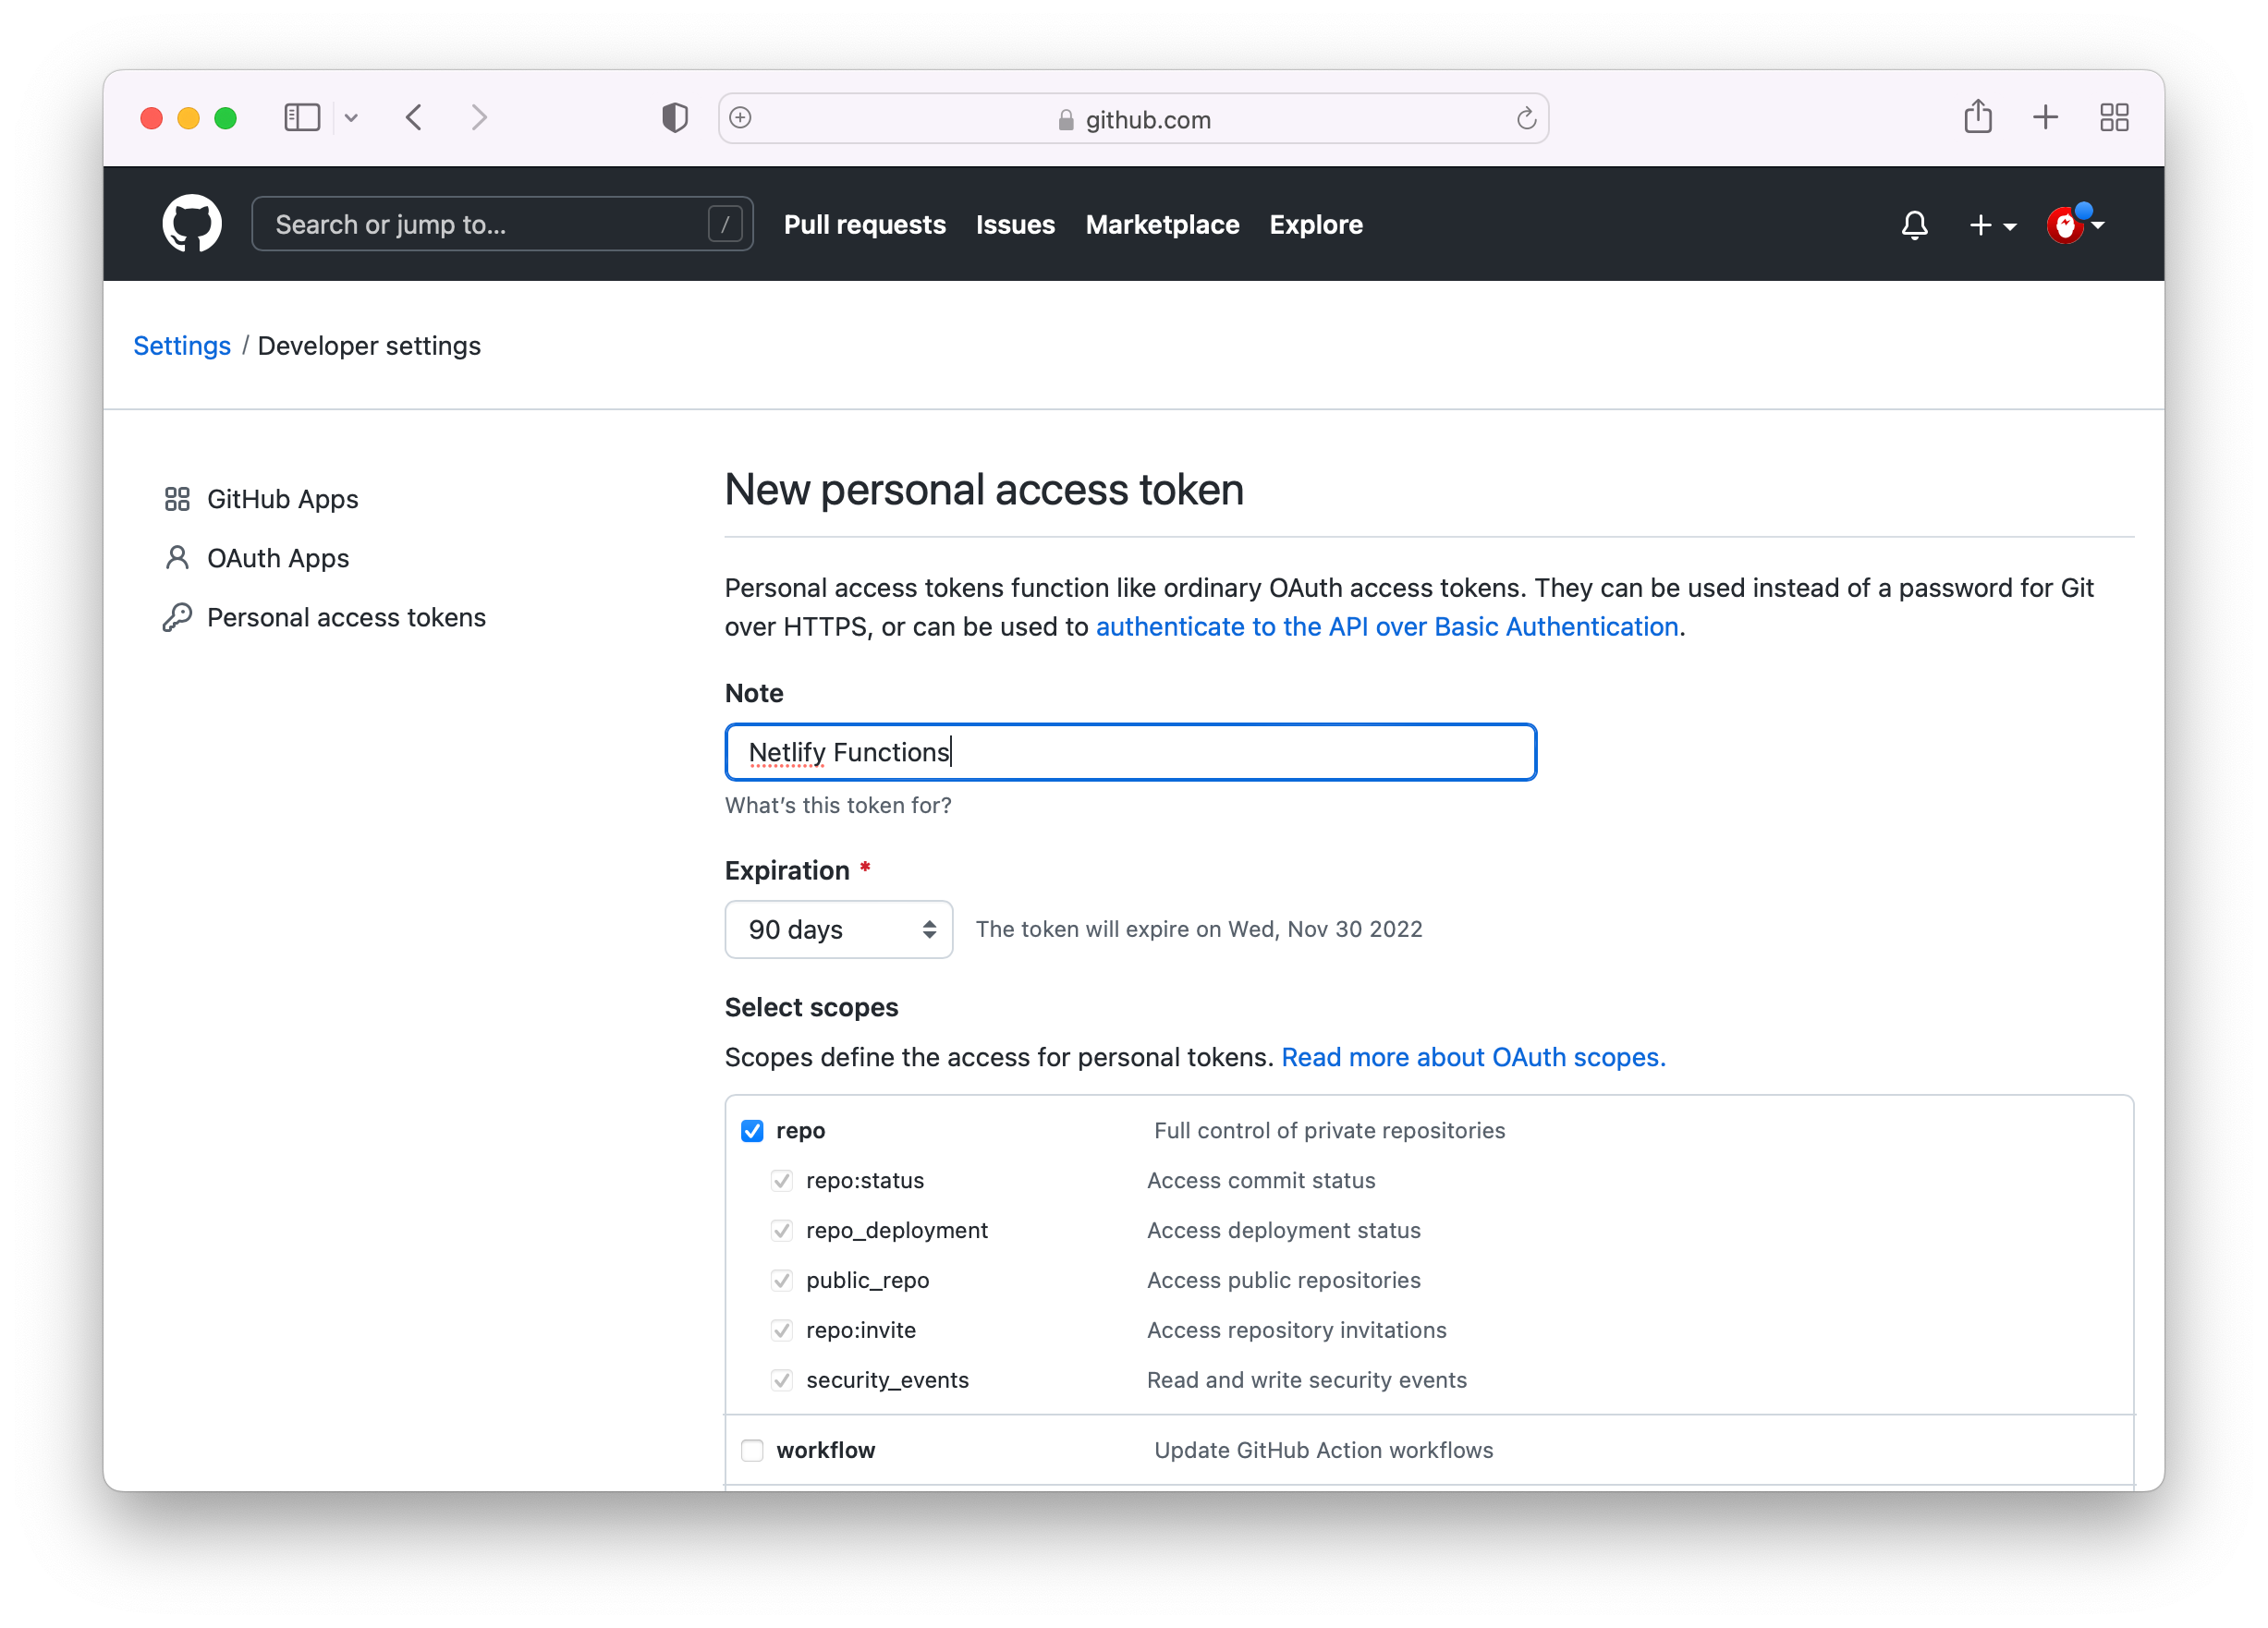Open Pull requests in the header

pos(864,225)
